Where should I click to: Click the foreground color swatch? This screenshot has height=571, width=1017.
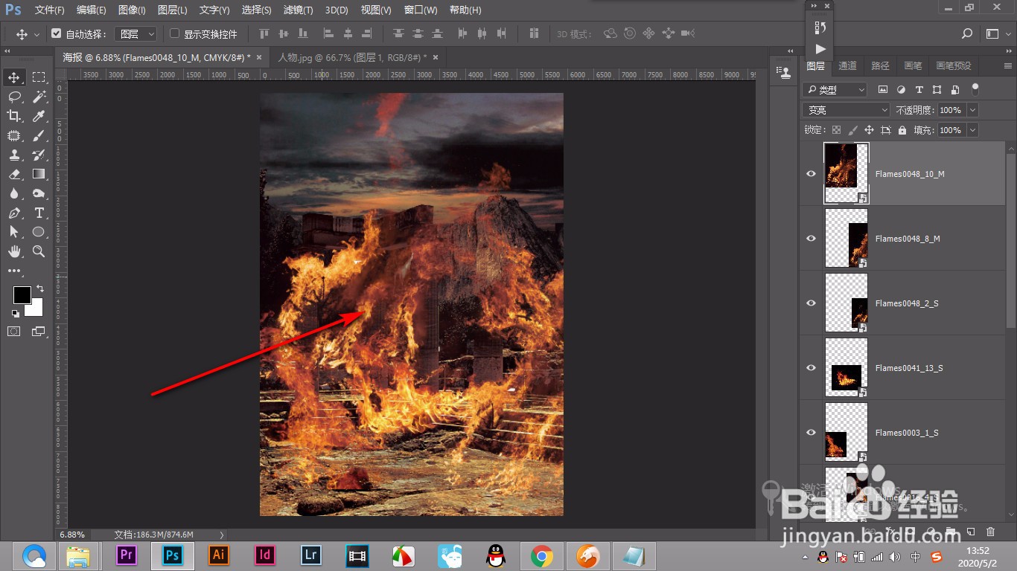[22, 295]
